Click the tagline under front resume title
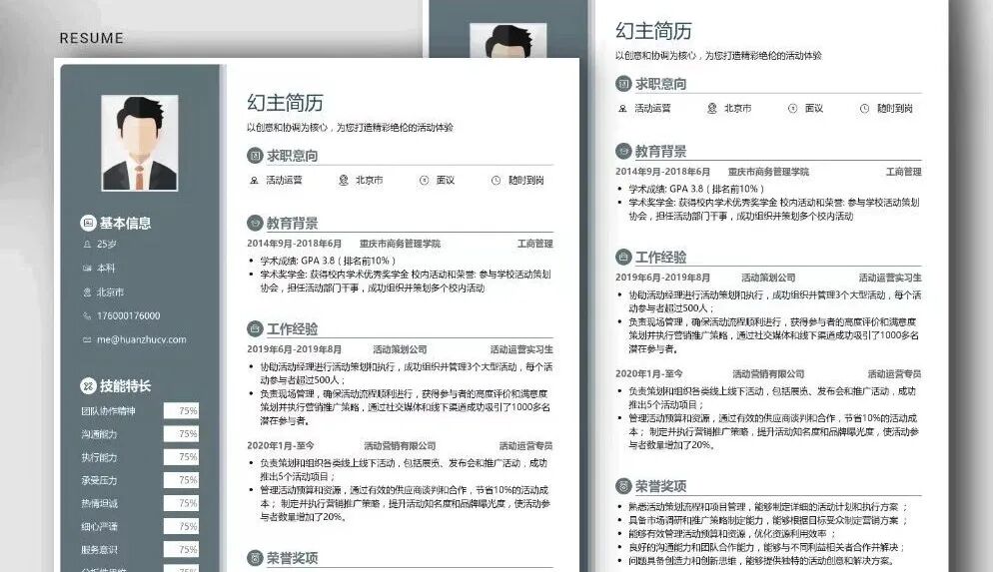Screen dimensions: 993x572 [350, 127]
